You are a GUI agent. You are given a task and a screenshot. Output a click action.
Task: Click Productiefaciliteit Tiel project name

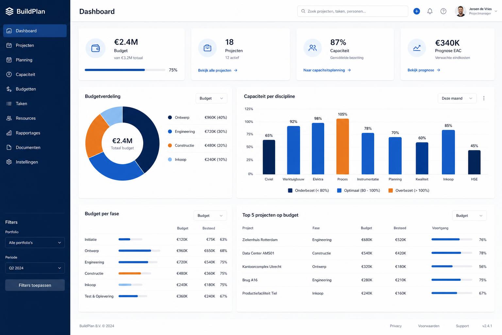pyautogui.click(x=259, y=293)
